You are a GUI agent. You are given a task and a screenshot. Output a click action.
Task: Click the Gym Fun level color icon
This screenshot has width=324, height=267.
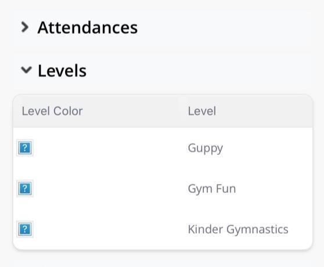pos(25,188)
